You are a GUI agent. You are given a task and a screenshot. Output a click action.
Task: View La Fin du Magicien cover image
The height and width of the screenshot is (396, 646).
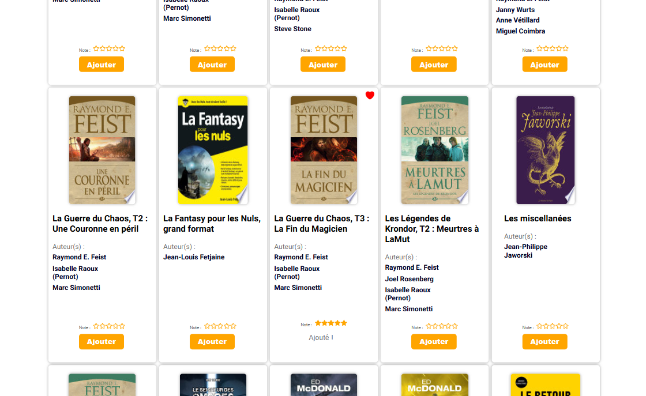click(324, 150)
